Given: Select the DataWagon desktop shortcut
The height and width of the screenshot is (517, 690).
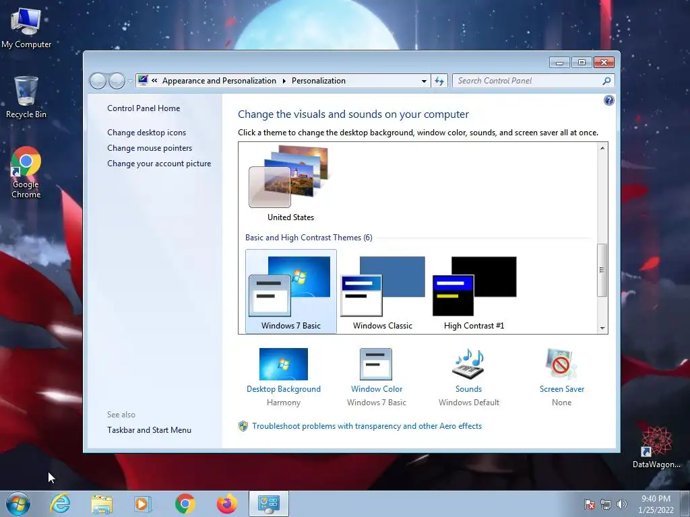Looking at the screenshot, I should (656, 447).
